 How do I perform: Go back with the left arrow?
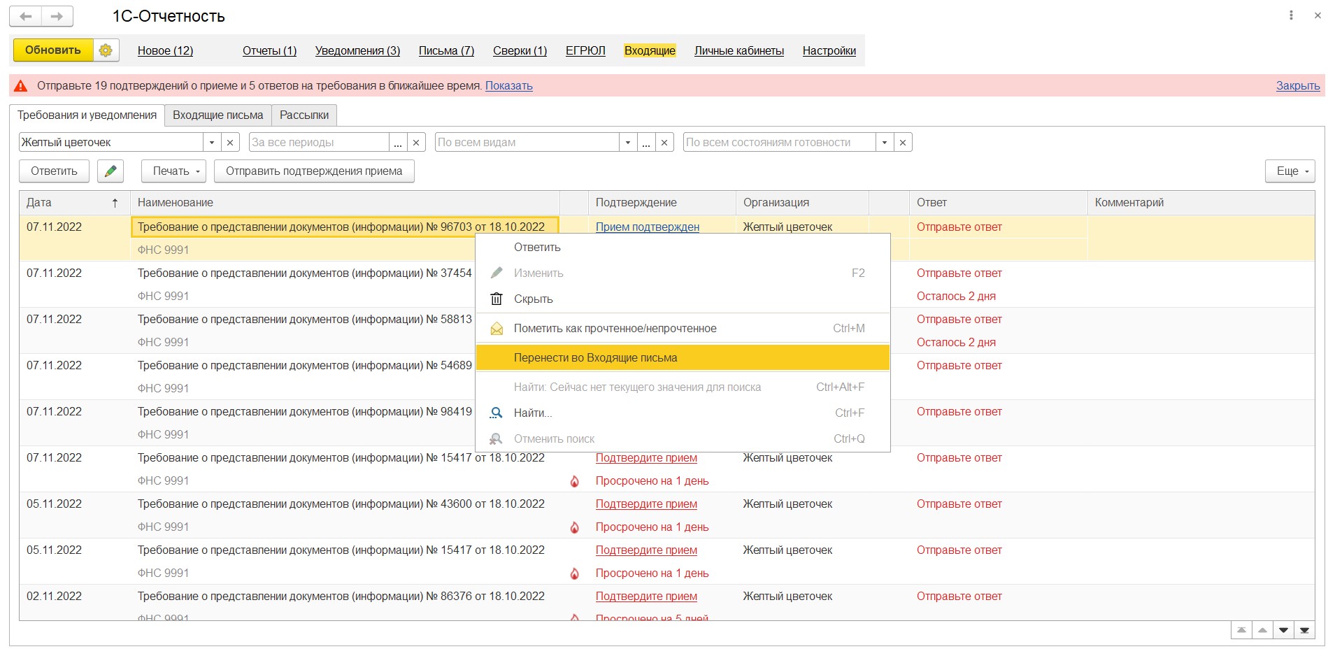(26, 16)
